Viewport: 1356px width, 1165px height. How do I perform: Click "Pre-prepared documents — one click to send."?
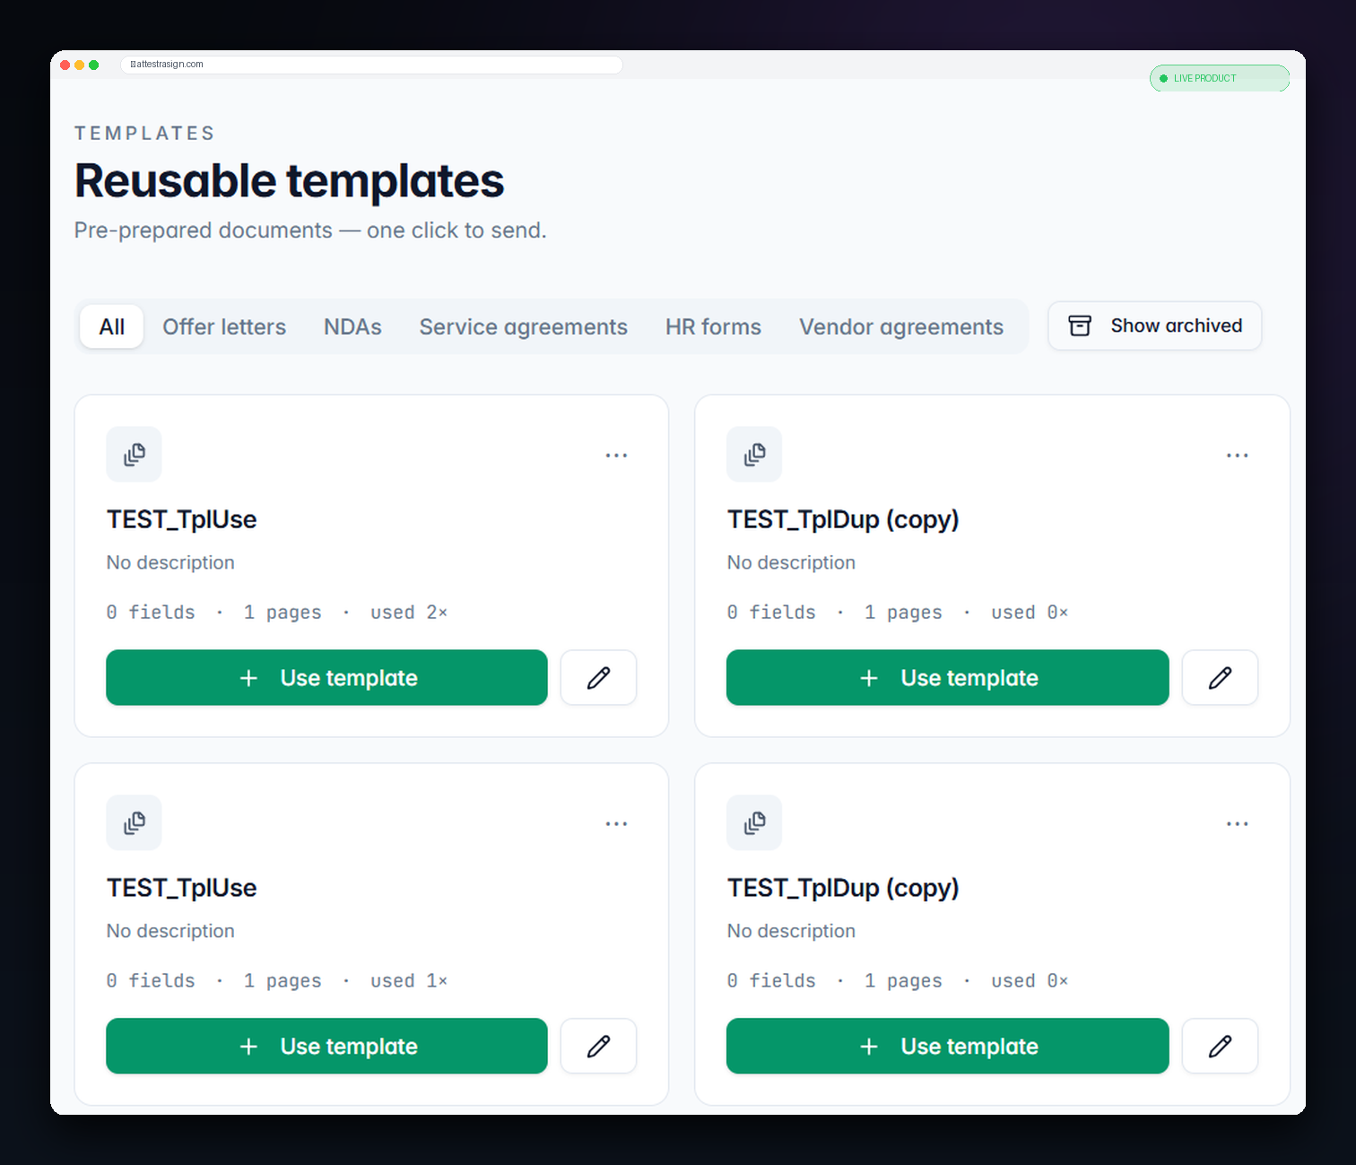tap(310, 230)
